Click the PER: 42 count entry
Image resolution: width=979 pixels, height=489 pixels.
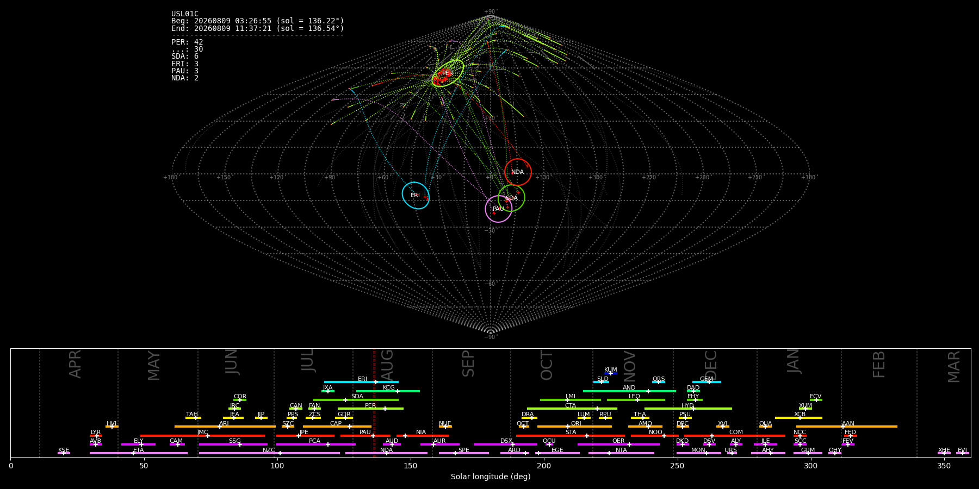click(187, 42)
